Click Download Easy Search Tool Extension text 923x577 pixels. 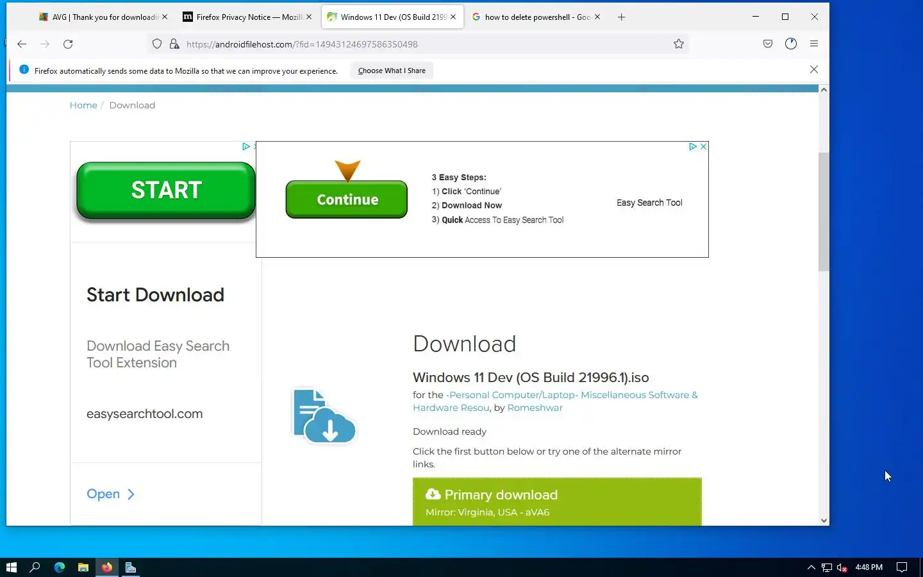[x=158, y=355]
